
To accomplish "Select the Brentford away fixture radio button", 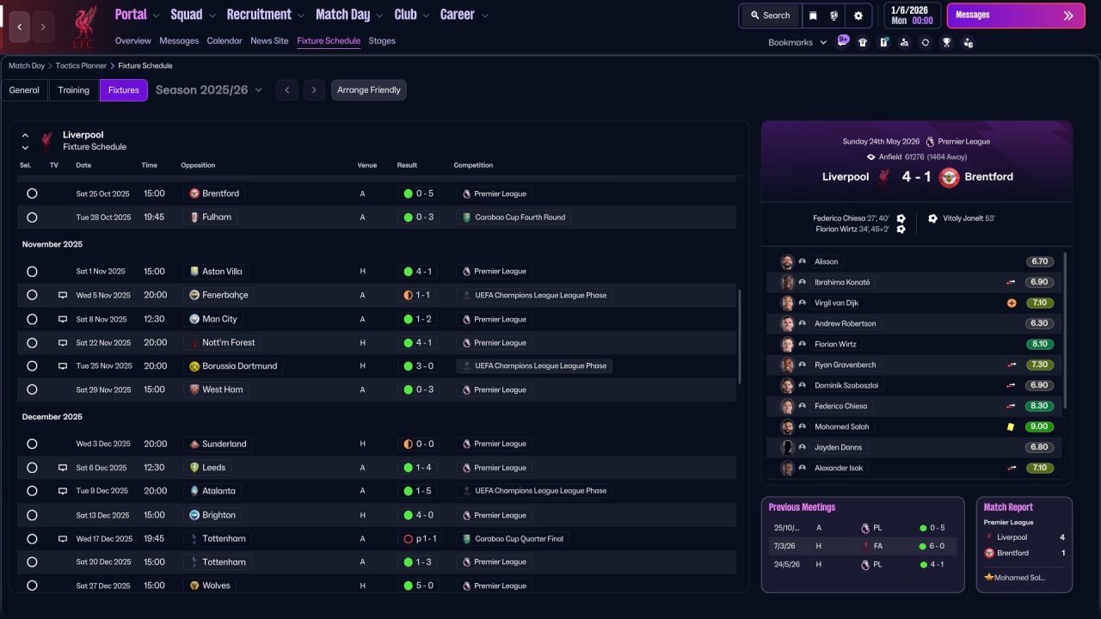I will 32,193.
